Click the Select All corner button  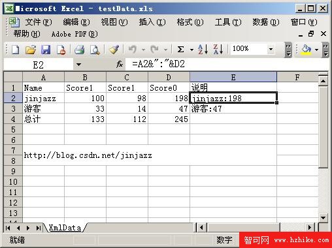click(13, 77)
